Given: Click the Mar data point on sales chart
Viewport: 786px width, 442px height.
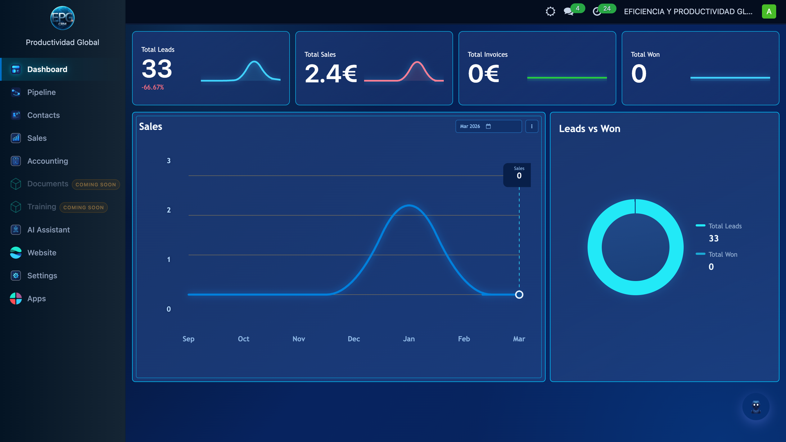Looking at the screenshot, I should click(x=519, y=295).
